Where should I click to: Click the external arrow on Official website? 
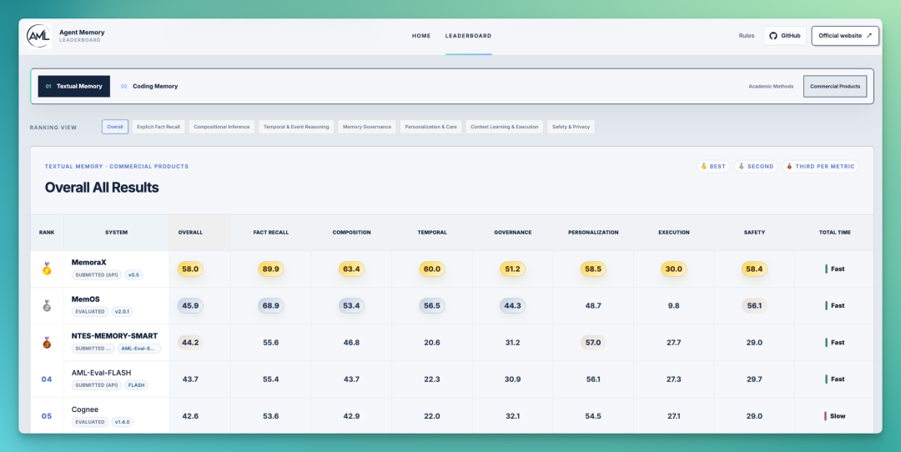click(x=868, y=36)
